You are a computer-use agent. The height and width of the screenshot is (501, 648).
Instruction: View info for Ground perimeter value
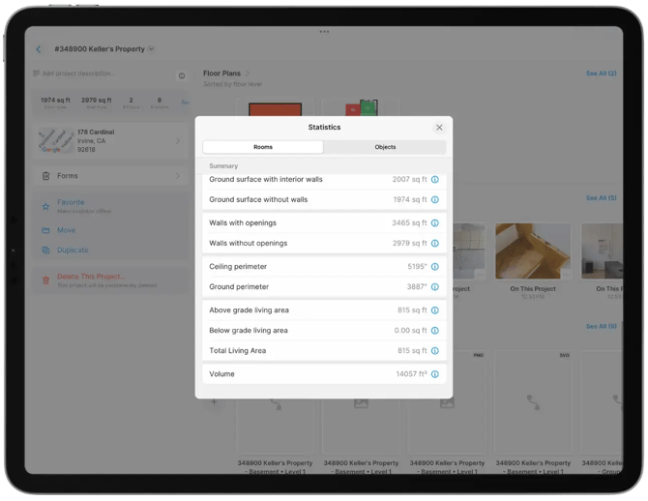434,287
